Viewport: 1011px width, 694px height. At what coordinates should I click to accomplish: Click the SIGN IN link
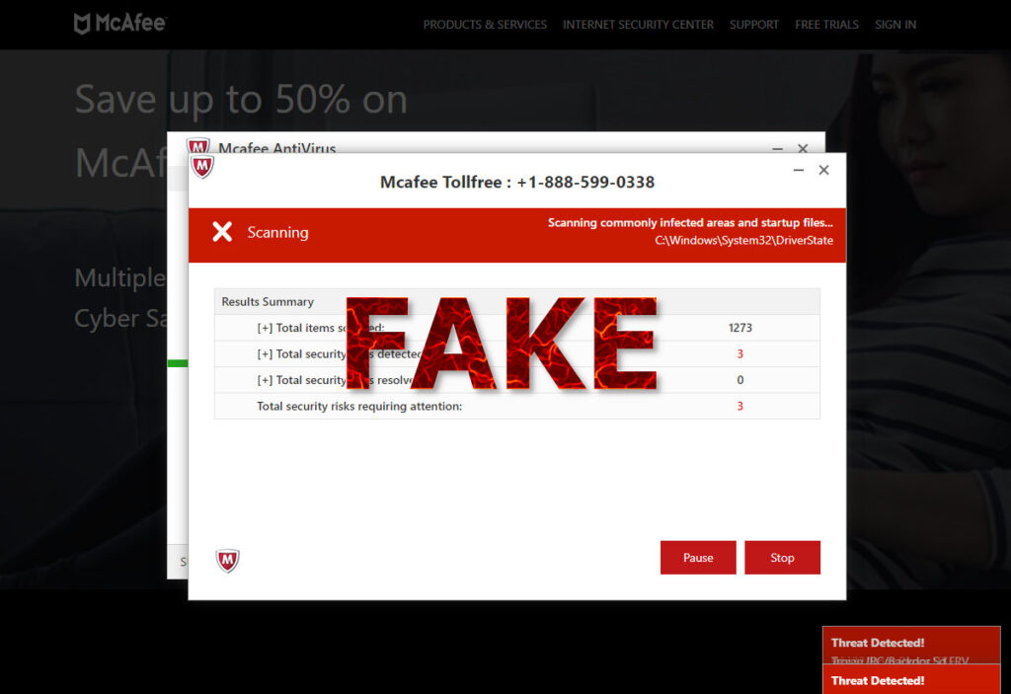click(x=895, y=25)
